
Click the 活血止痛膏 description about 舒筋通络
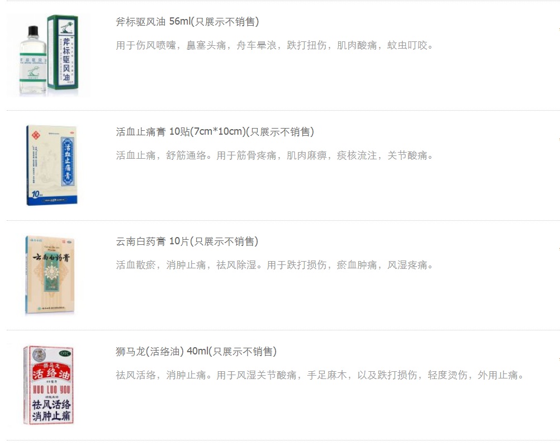tap(274, 155)
